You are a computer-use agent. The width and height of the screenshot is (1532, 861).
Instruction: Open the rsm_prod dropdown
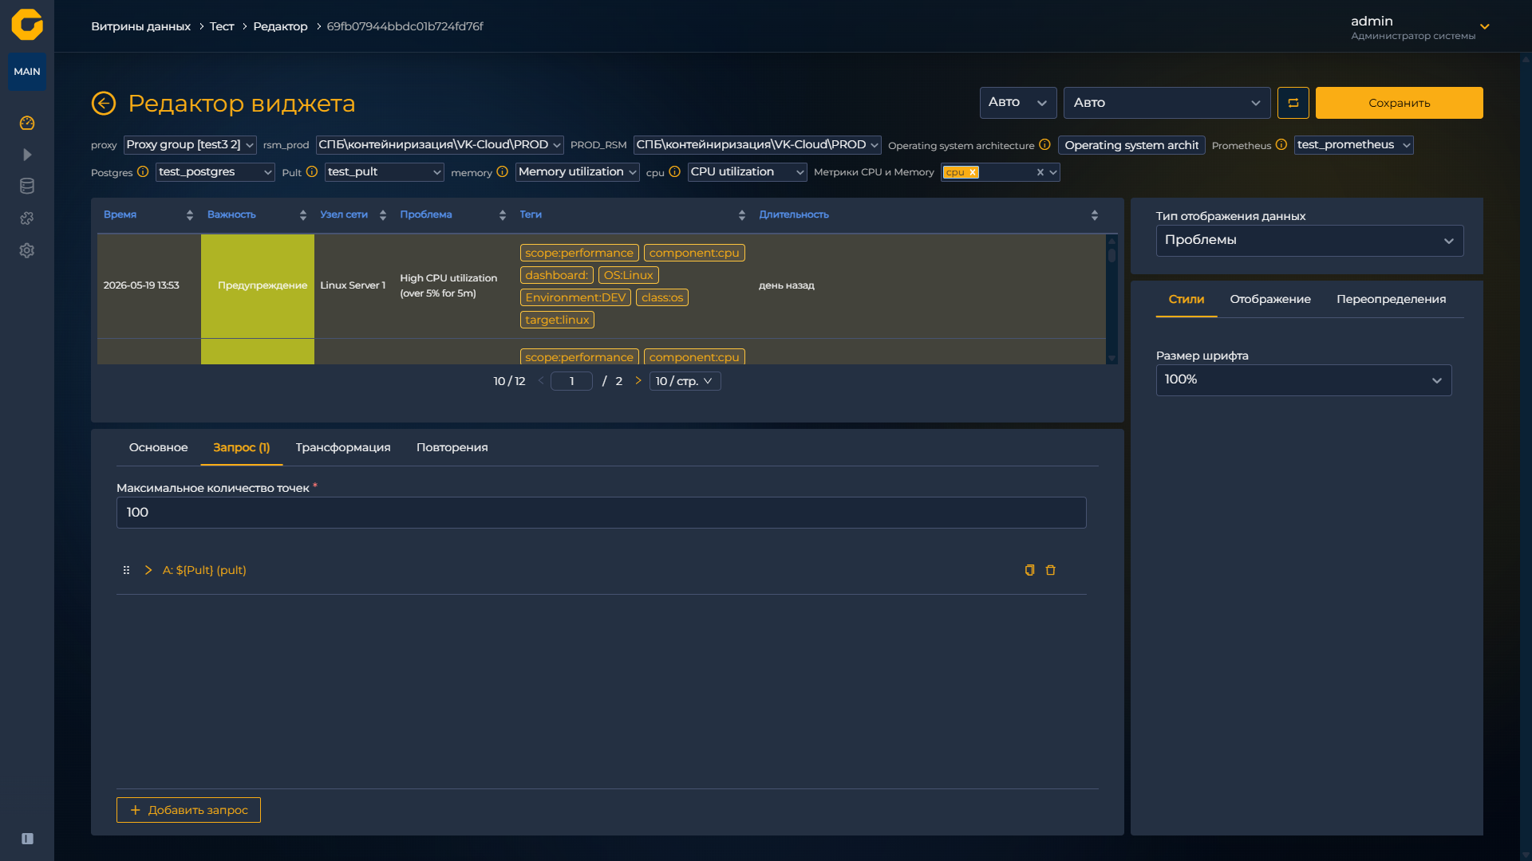pyautogui.click(x=440, y=145)
